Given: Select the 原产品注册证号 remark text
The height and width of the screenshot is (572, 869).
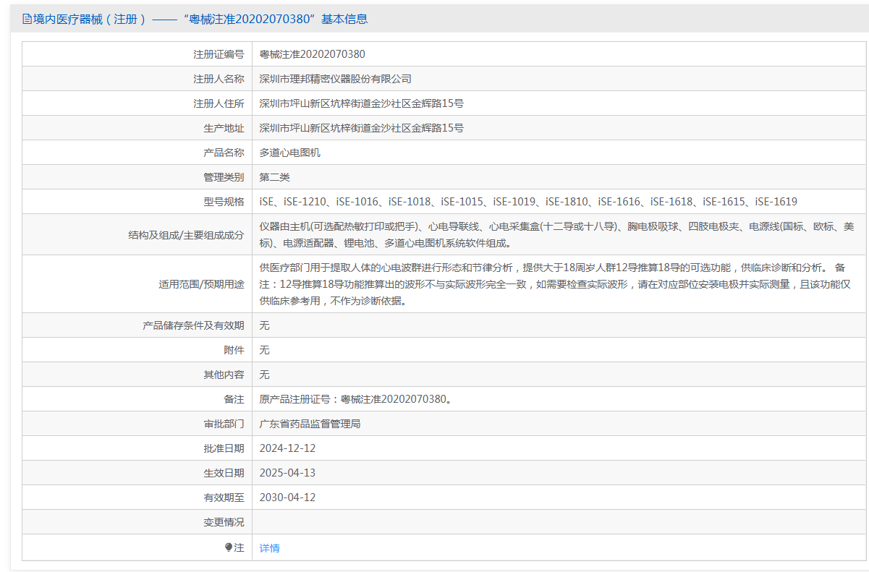Looking at the screenshot, I should [356, 399].
